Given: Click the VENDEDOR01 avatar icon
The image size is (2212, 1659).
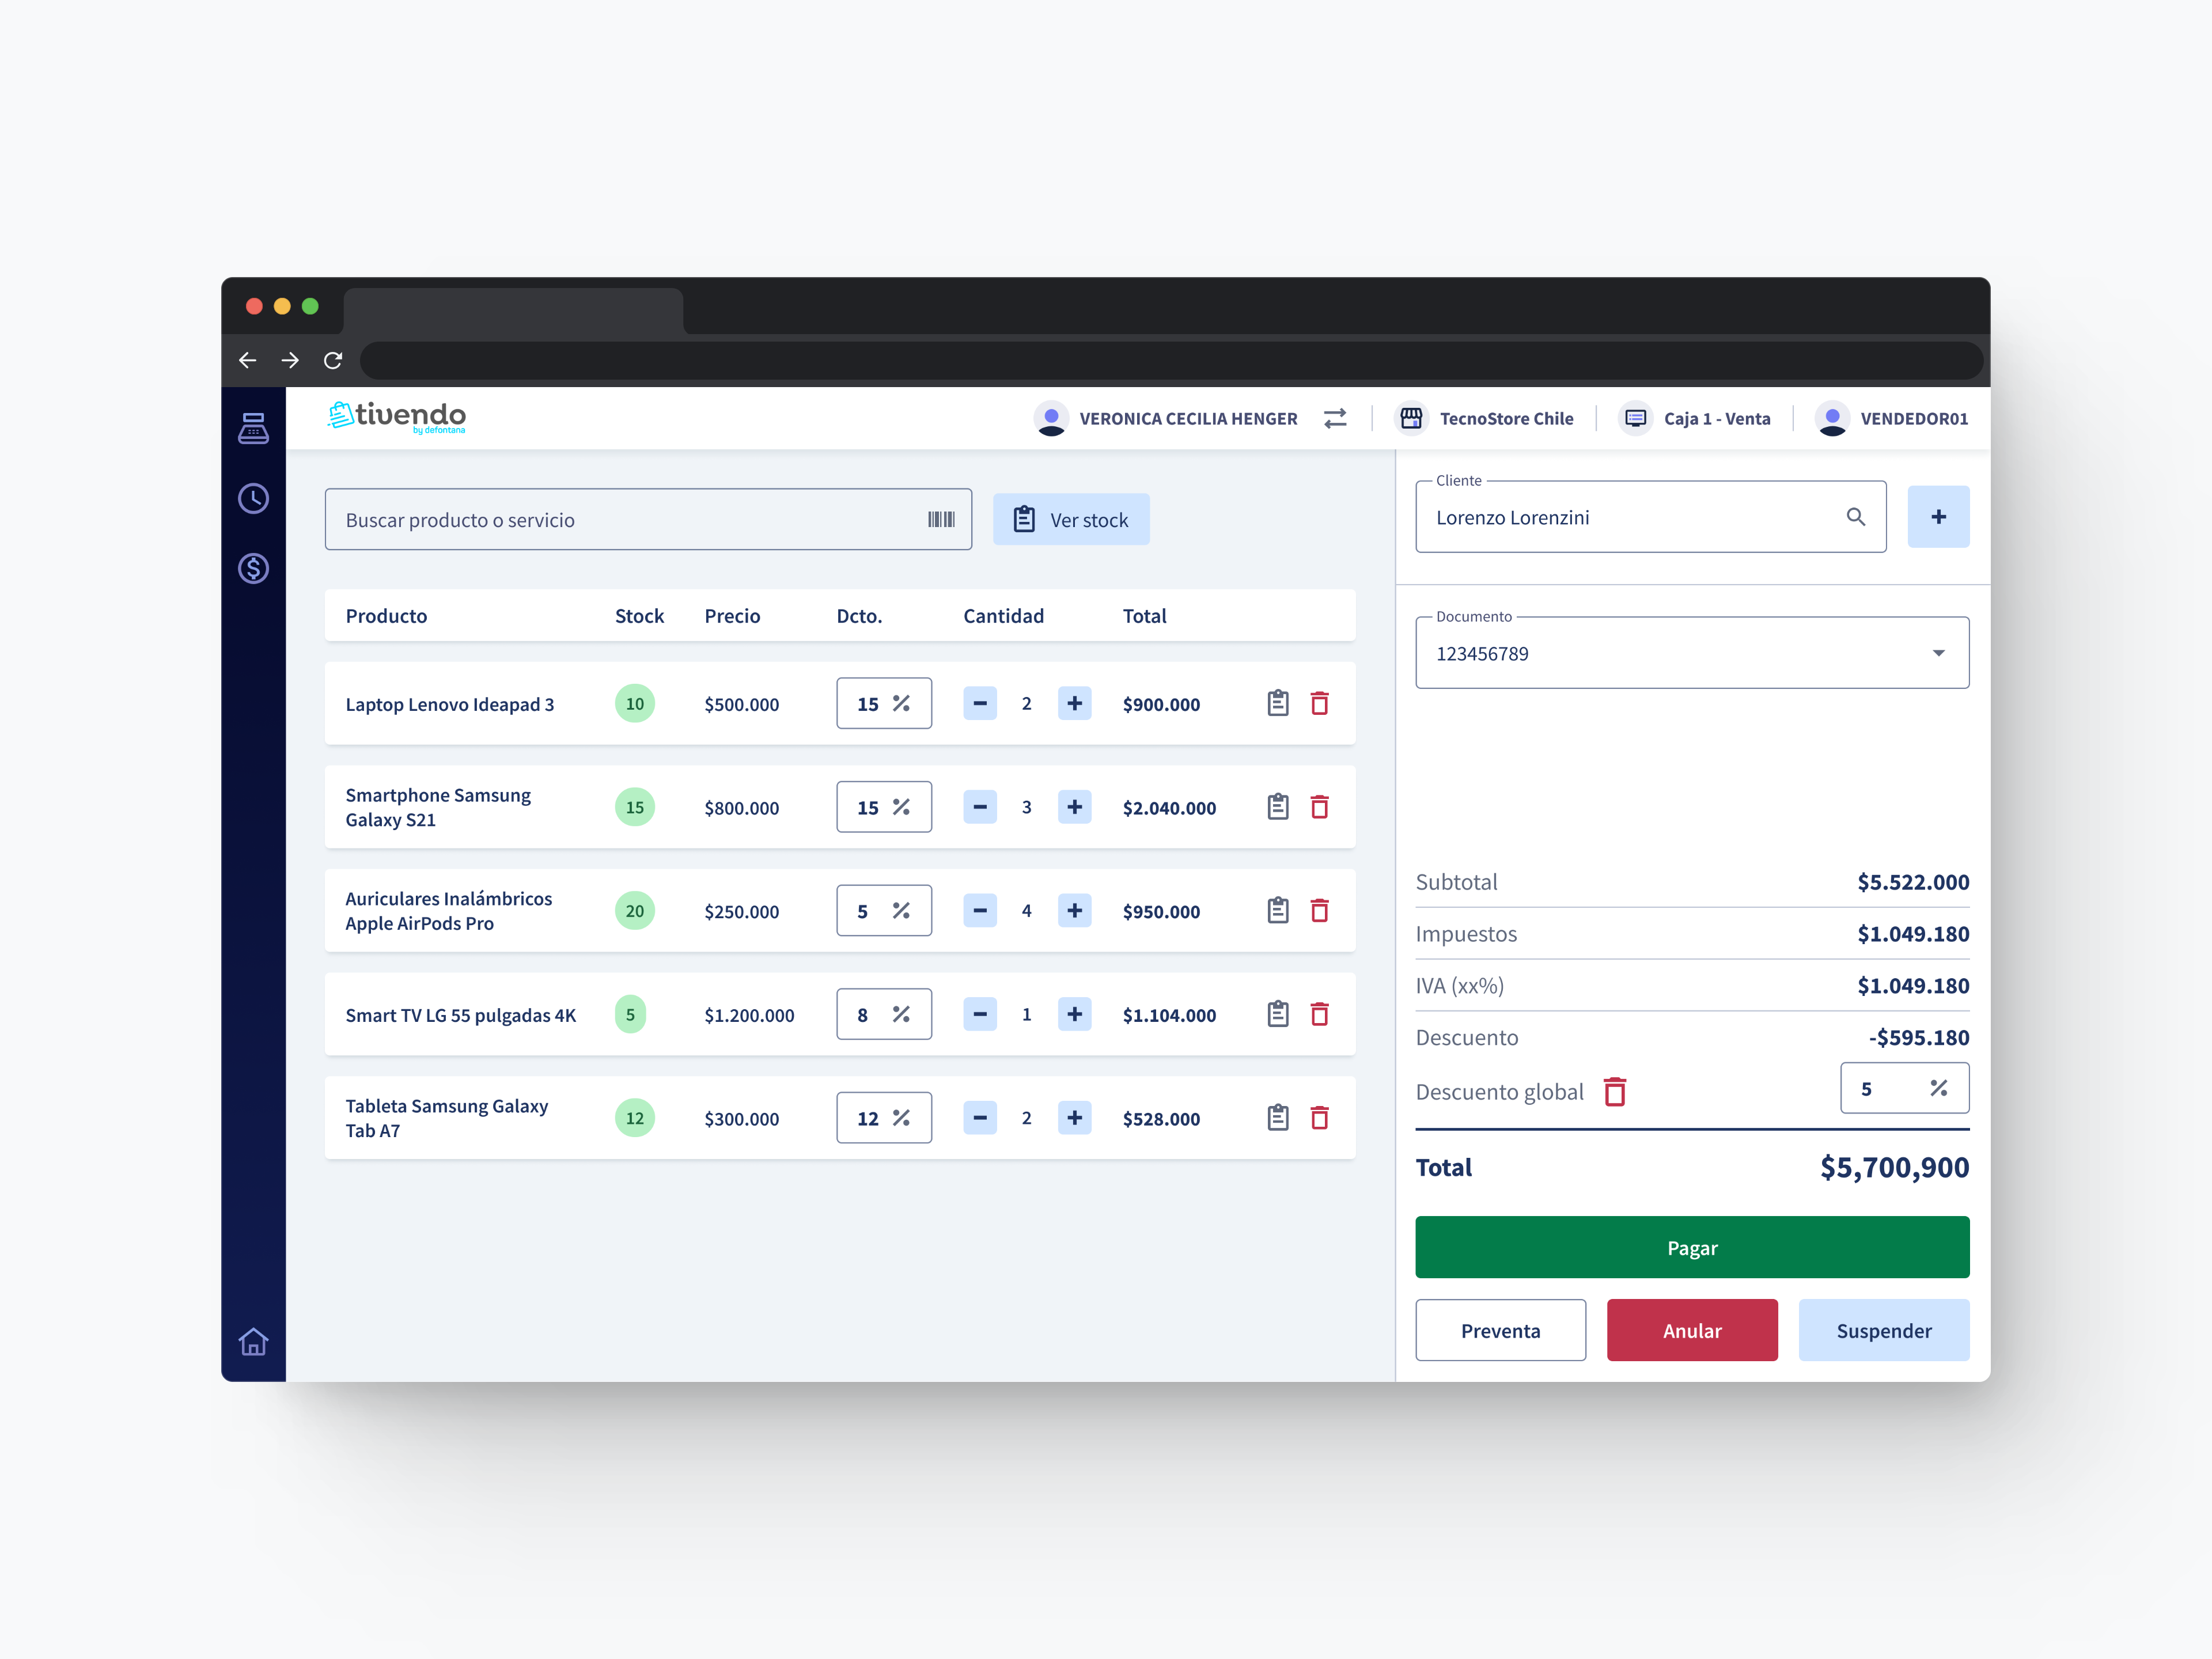Looking at the screenshot, I should tap(1832, 418).
